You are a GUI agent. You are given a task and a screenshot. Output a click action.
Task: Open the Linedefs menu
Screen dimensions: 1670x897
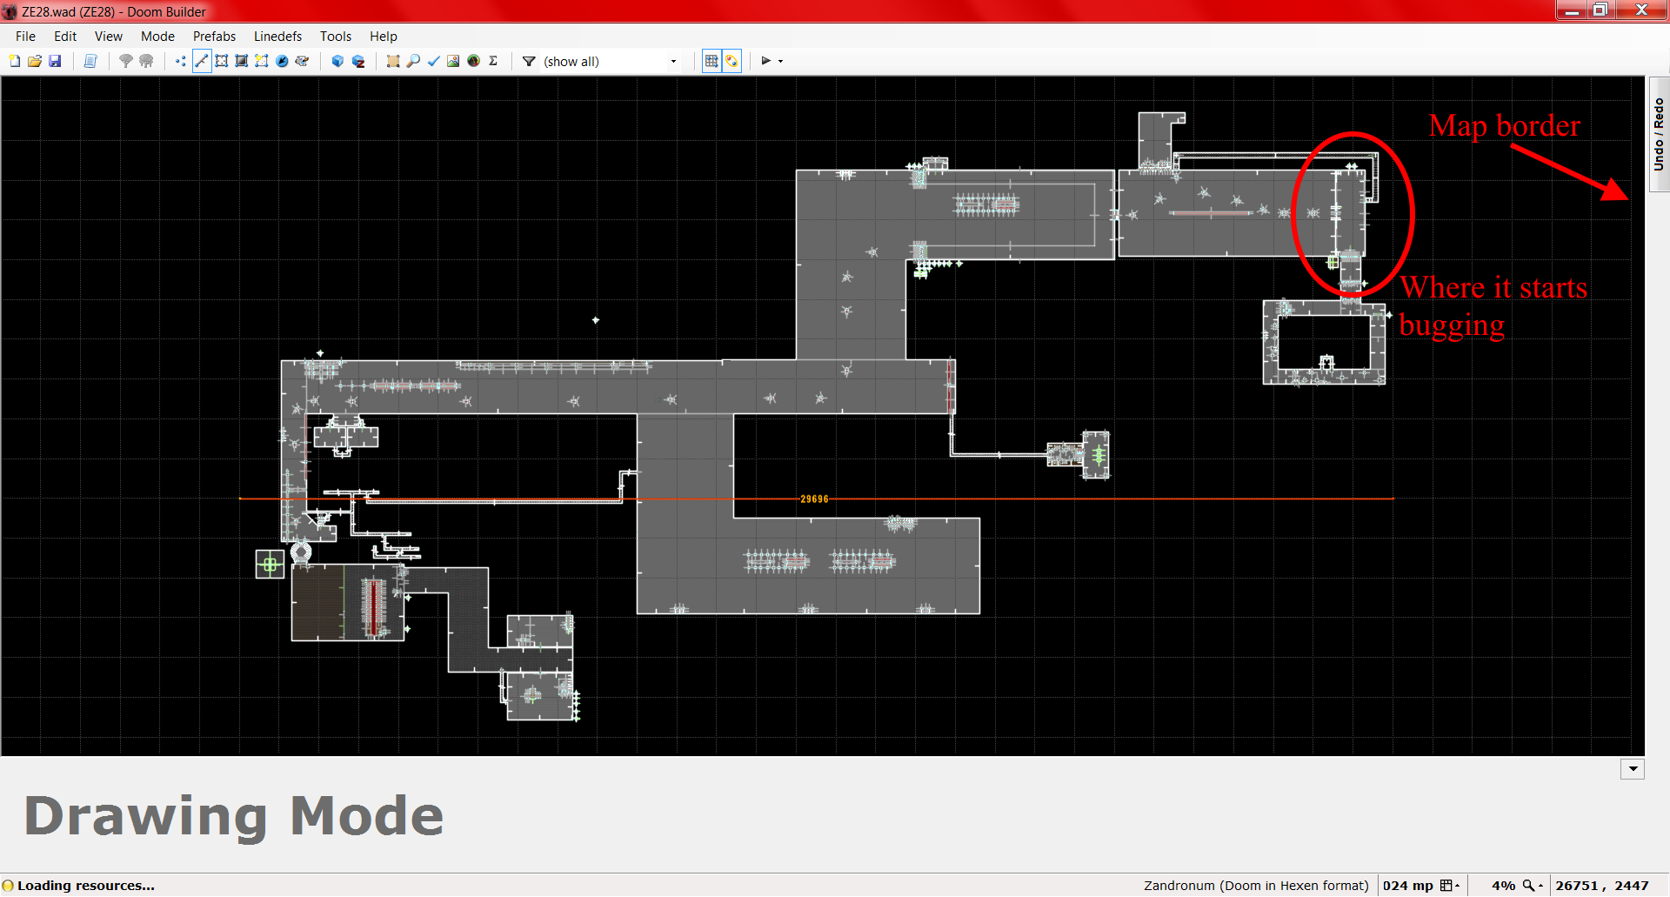(277, 37)
